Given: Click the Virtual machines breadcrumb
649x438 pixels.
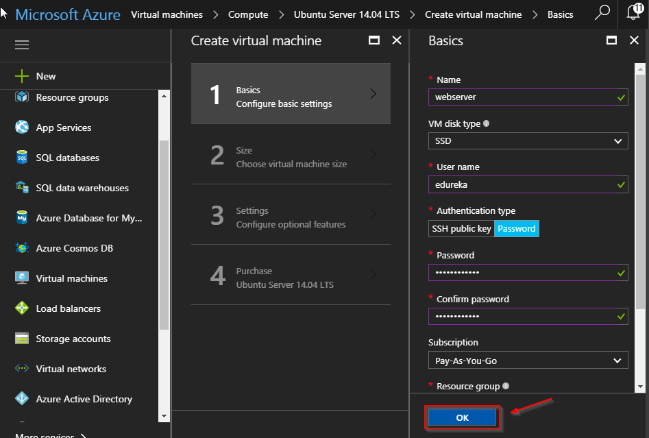Looking at the screenshot, I should coord(167,14).
